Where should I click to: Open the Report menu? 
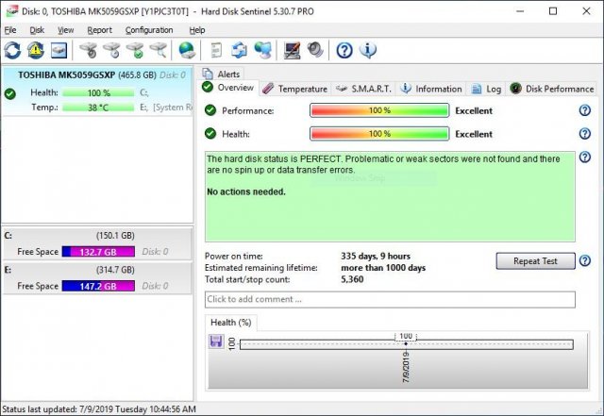pyautogui.click(x=99, y=30)
